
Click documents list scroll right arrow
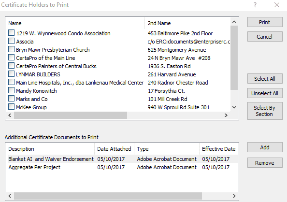234,196
